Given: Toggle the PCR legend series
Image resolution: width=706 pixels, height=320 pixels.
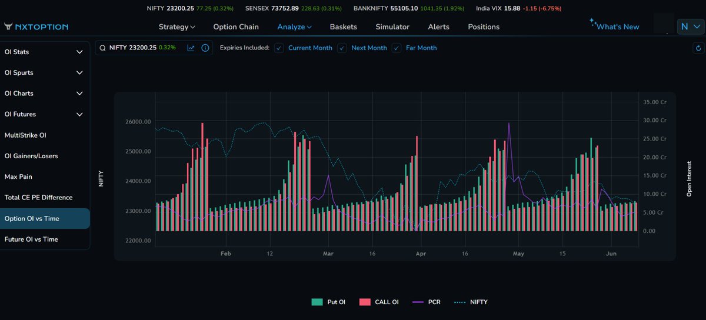Looking at the screenshot, I should tap(427, 302).
